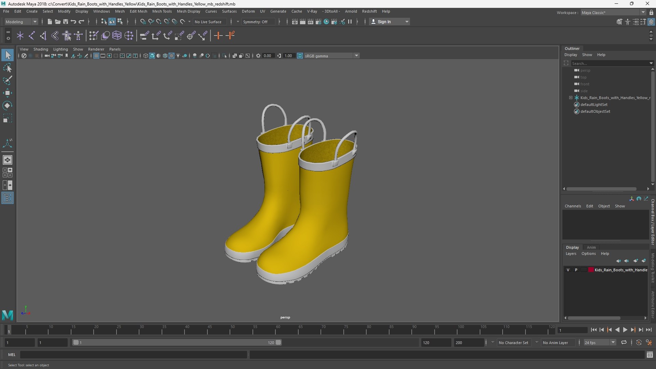Open the Redshift menu

coord(369,11)
